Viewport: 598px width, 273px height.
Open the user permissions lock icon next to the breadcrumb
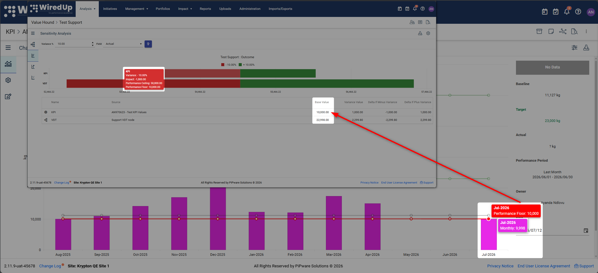point(412,22)
